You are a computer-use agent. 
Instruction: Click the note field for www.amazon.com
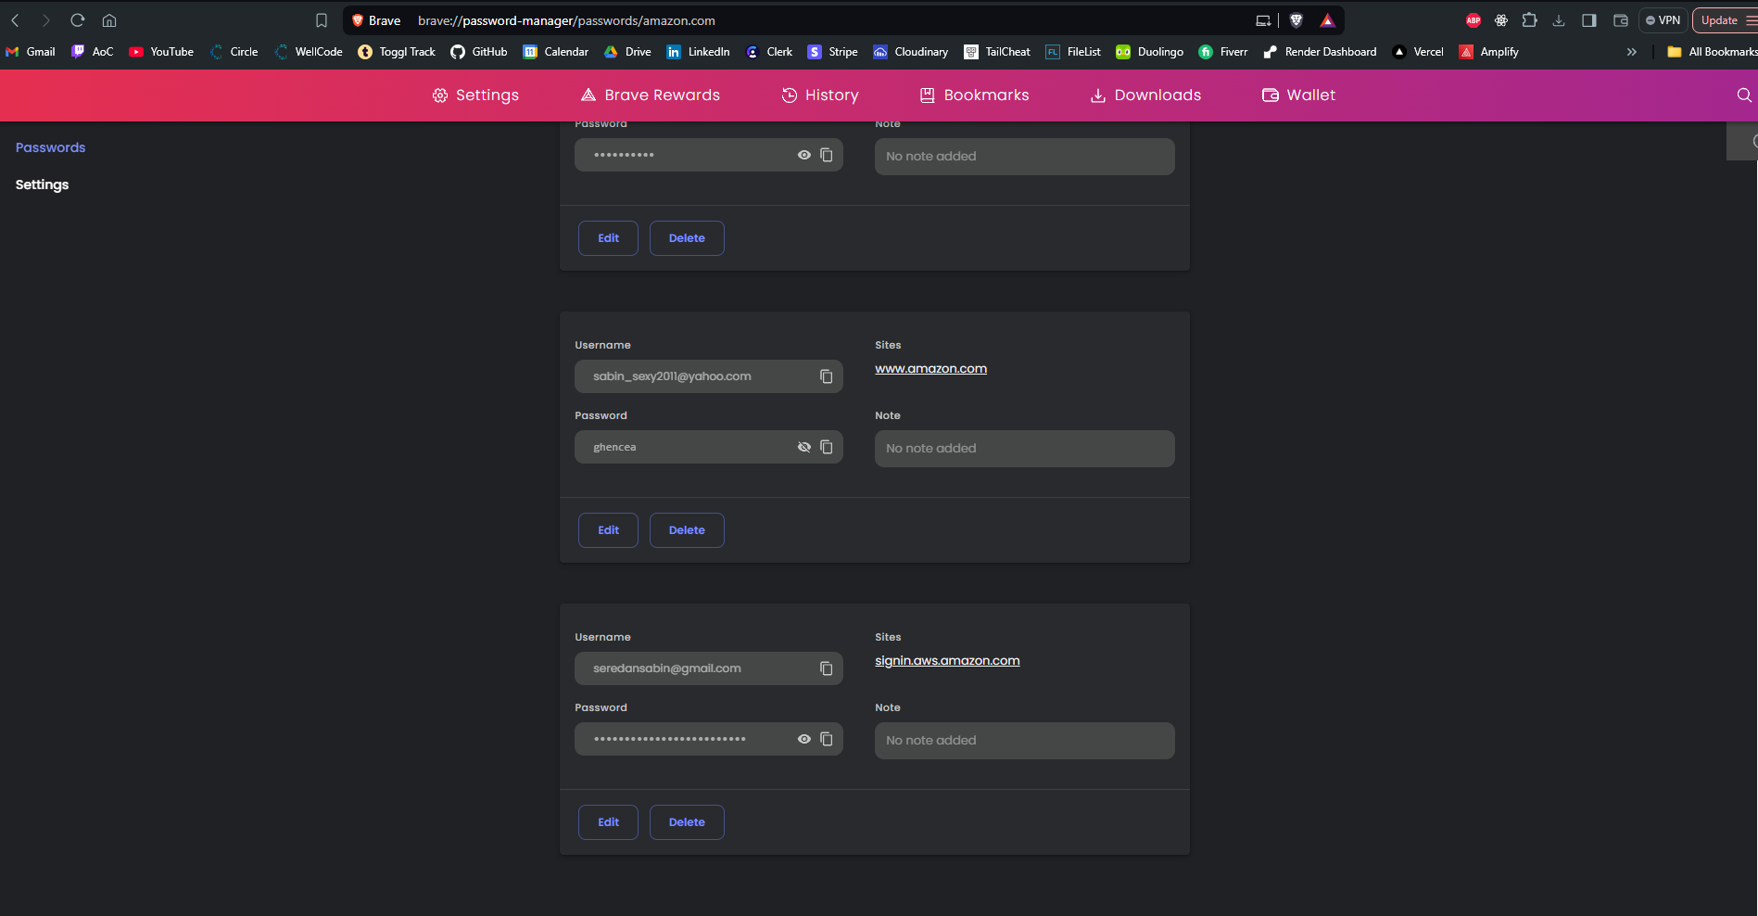point(1024,449)
